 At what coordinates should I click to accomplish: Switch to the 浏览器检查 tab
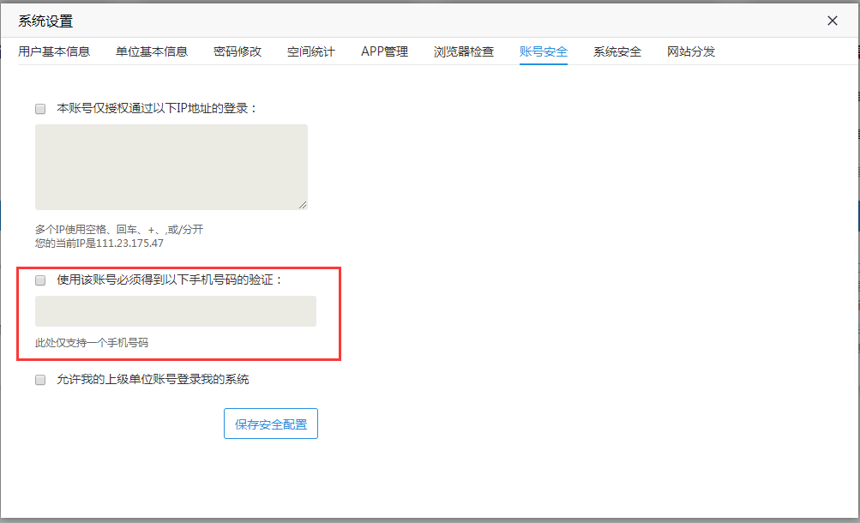tap(464, 51)
